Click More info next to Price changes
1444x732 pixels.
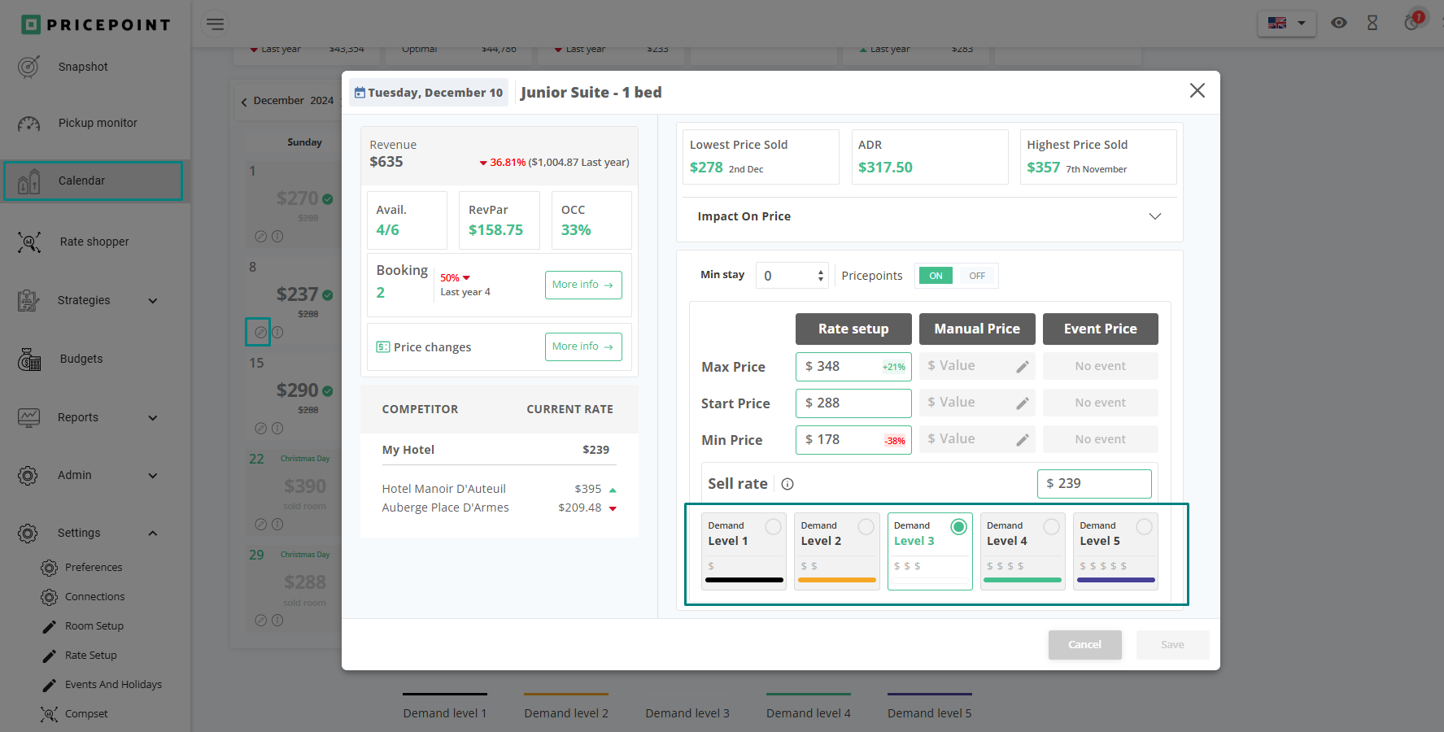(x=582, y=346)
